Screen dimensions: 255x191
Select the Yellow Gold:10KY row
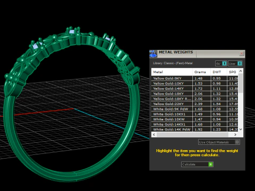(x=194, y=83)
